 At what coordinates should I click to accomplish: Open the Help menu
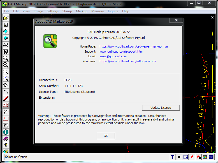pos(126,11)
